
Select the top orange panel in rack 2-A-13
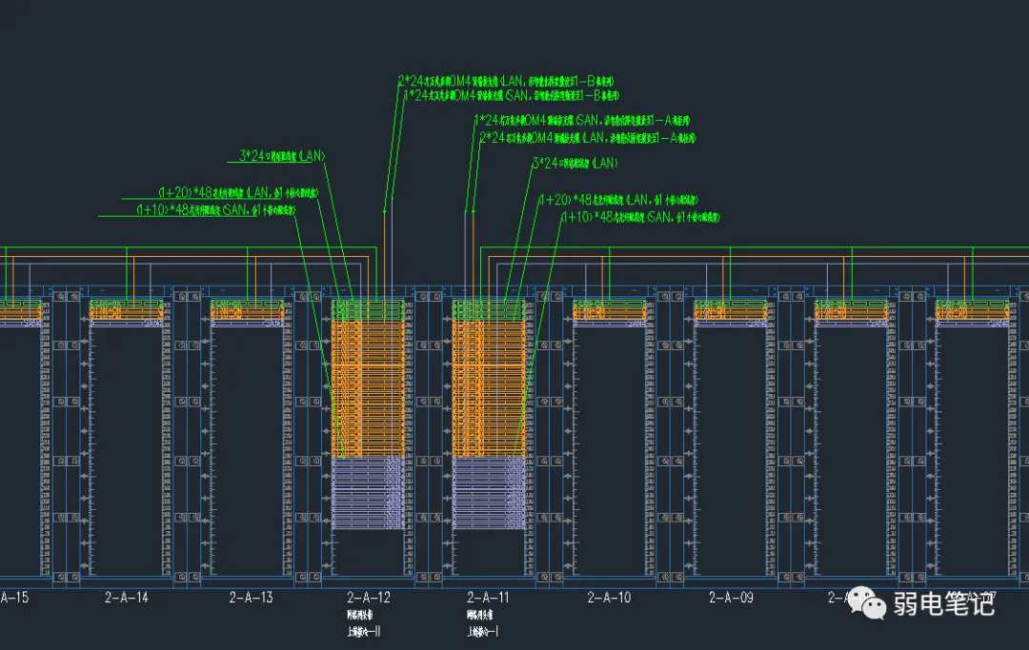click(247, 313)
